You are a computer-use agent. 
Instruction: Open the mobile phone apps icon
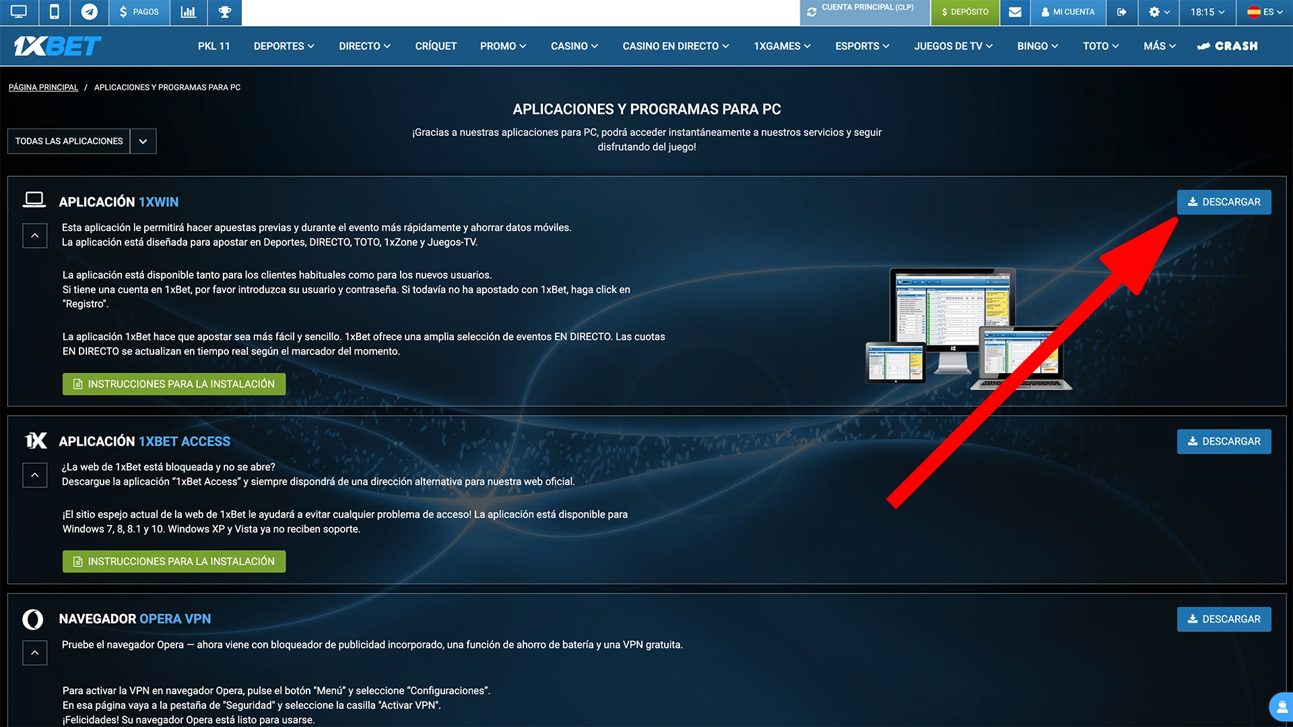point(55,12)
